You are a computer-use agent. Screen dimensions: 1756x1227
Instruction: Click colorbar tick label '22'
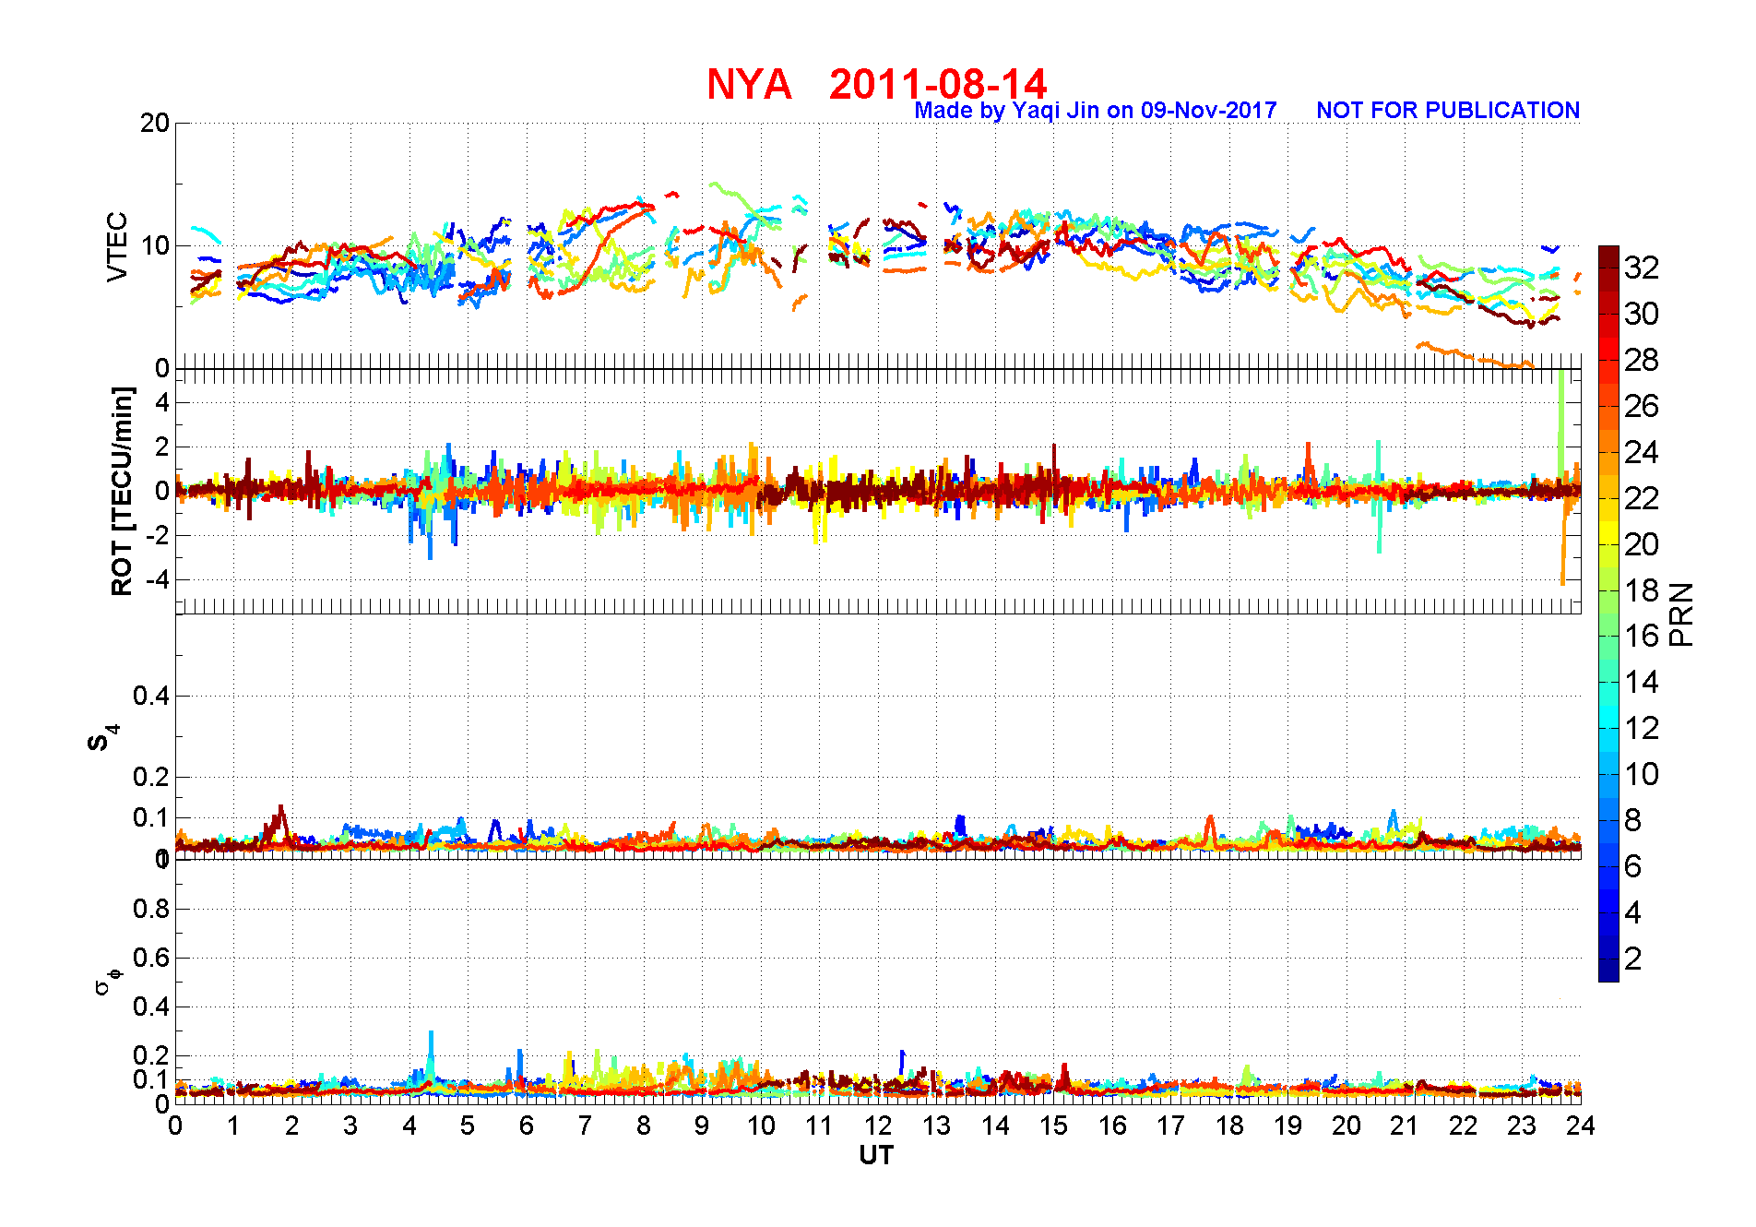coord(1642,498)
